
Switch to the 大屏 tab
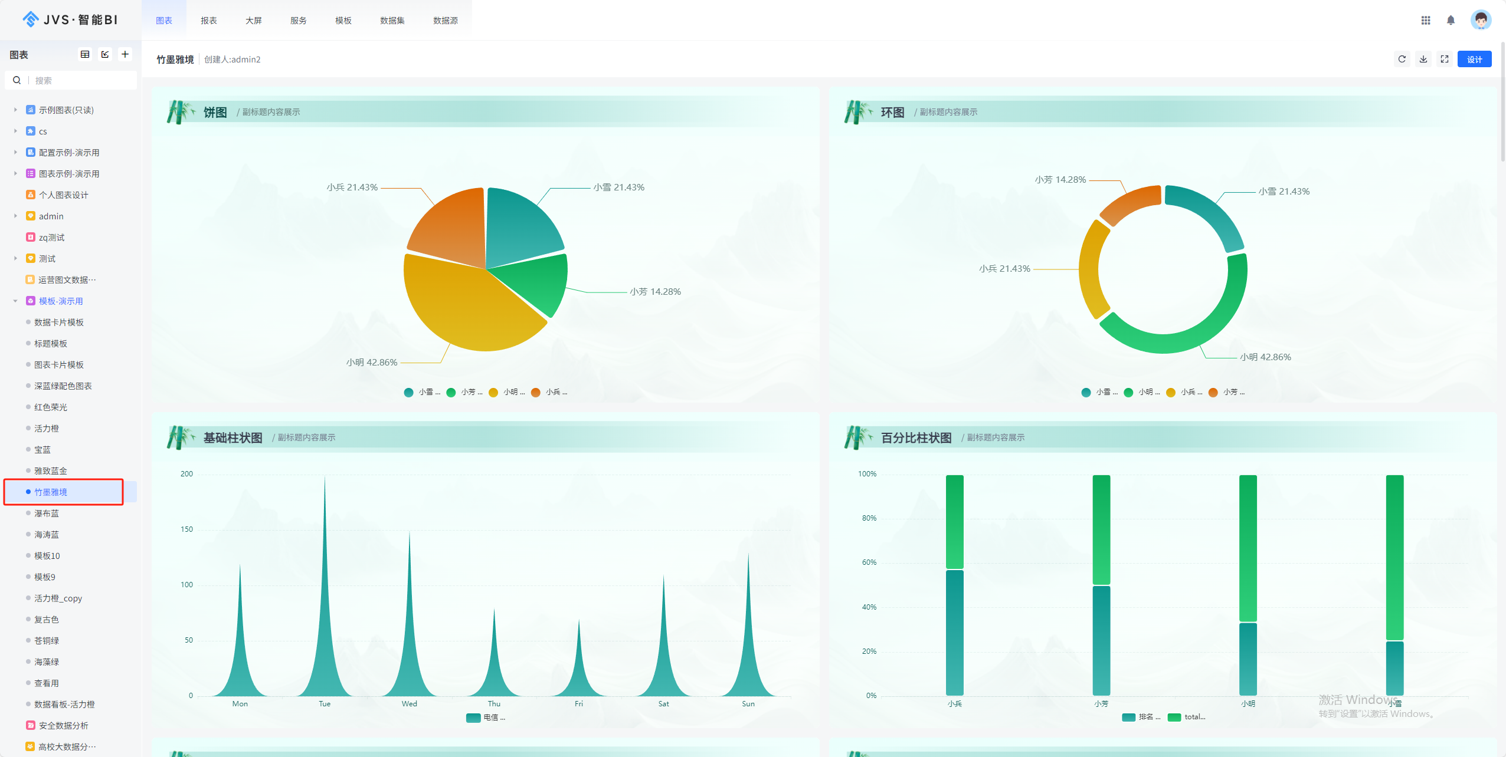pos(254,20)
